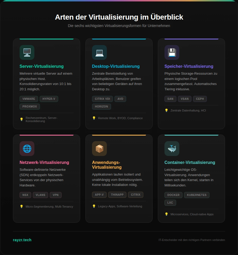
Task: Click the subtitle Die sechs wichtigsten Virtualisierungsformen
Action: (x=119, y=26)
